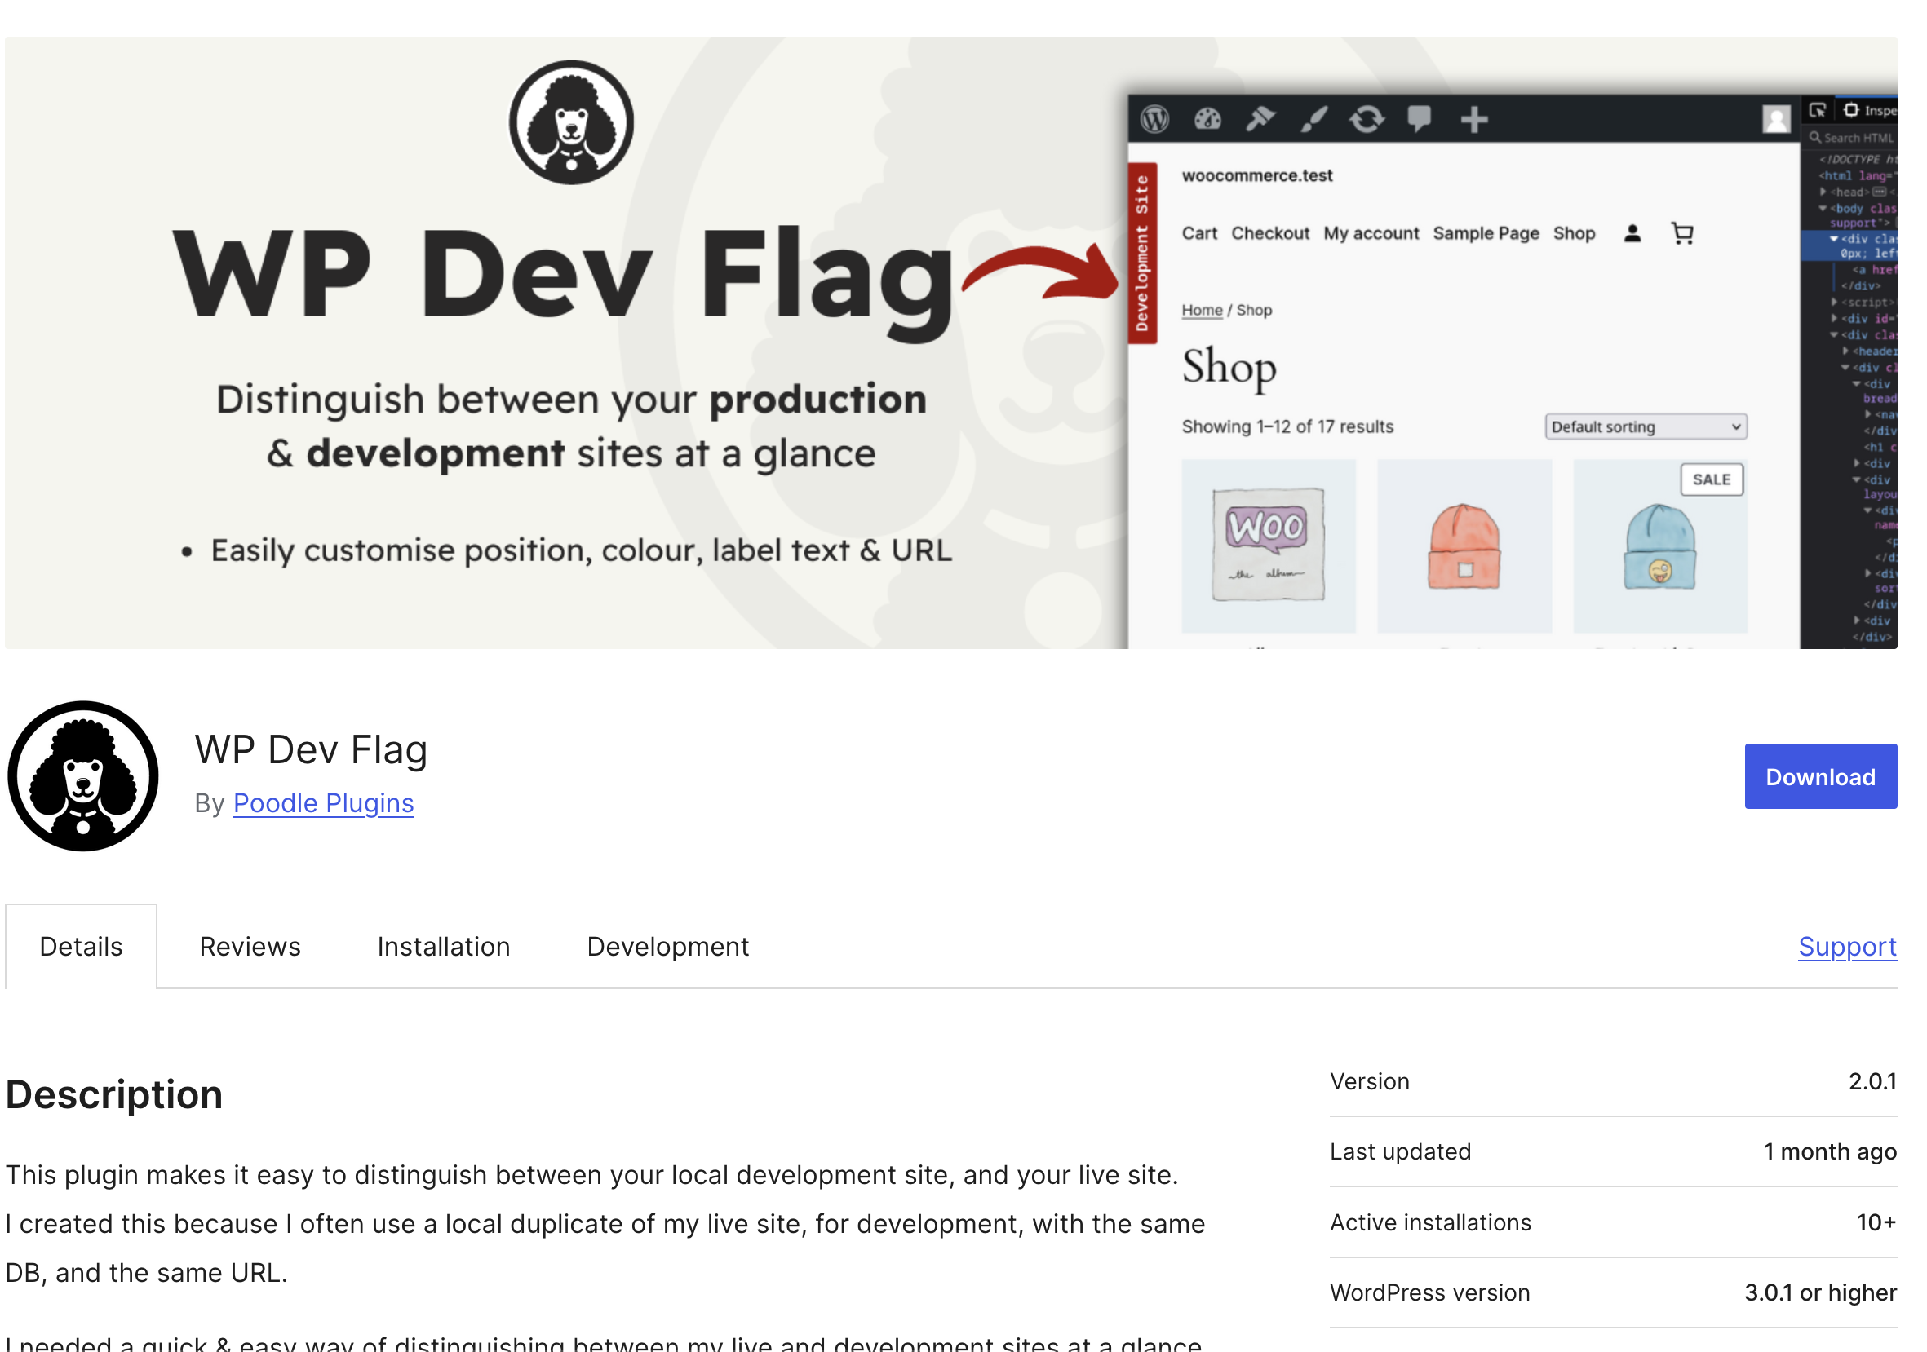Click the plus new-content icon in the admin bar

pyautogui.click(x=1473, y=119)
